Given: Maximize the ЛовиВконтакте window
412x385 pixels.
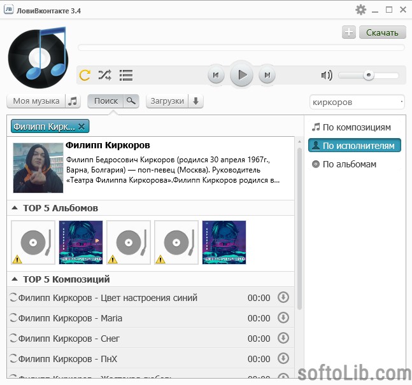Looking at the screenshot, I should pyautogui.click(x=389, y=10).
